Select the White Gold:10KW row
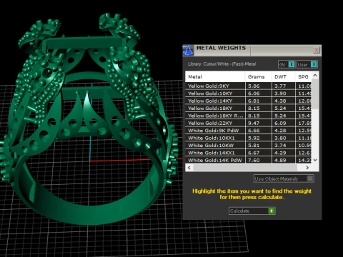Viewport: 343px width, 257px height. click(x=248, y=145)
